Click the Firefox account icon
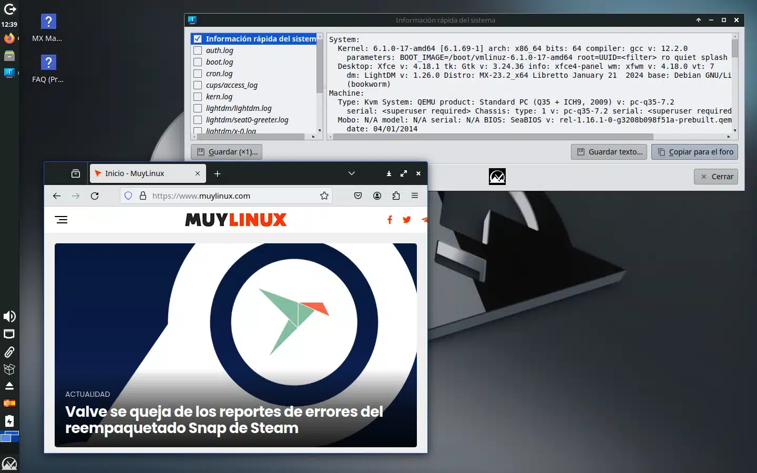This screenshot has height=473, width=757. pyautogui.click(x=377, y=196)
